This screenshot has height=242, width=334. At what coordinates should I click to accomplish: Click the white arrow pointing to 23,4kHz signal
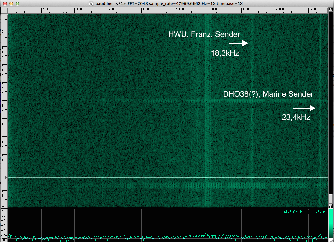coord(304,108)
